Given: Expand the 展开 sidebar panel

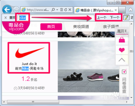Looking at the screenshot, I should click(x=122, y=31).
